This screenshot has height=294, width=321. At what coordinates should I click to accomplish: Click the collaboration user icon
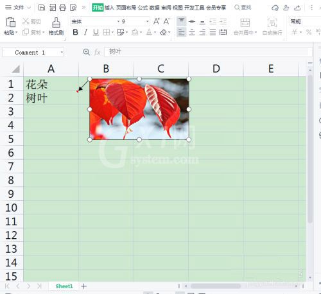(x=286, y=8)
